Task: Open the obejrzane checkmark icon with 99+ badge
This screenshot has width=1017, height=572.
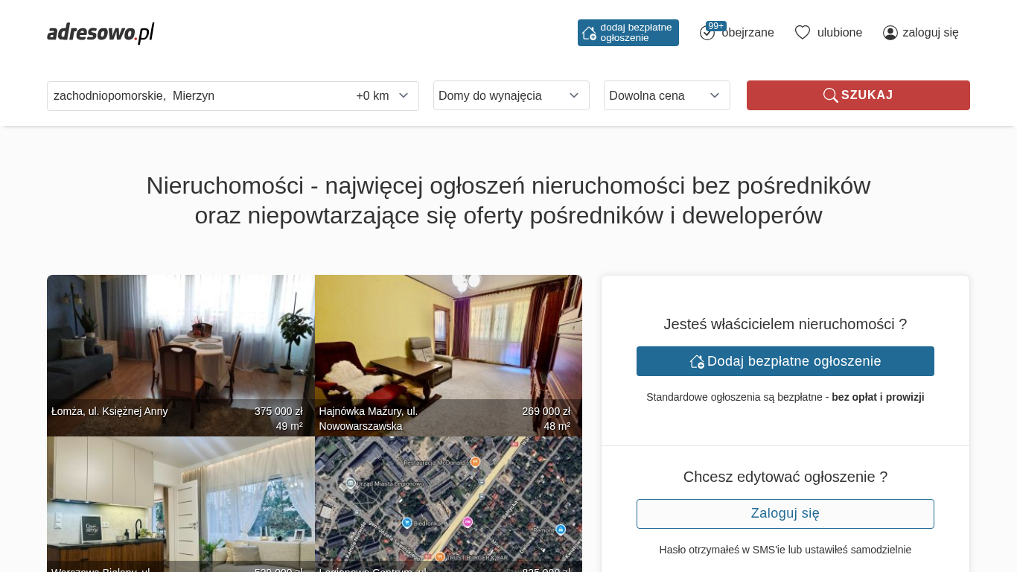Action: click(x=708, y=32)
